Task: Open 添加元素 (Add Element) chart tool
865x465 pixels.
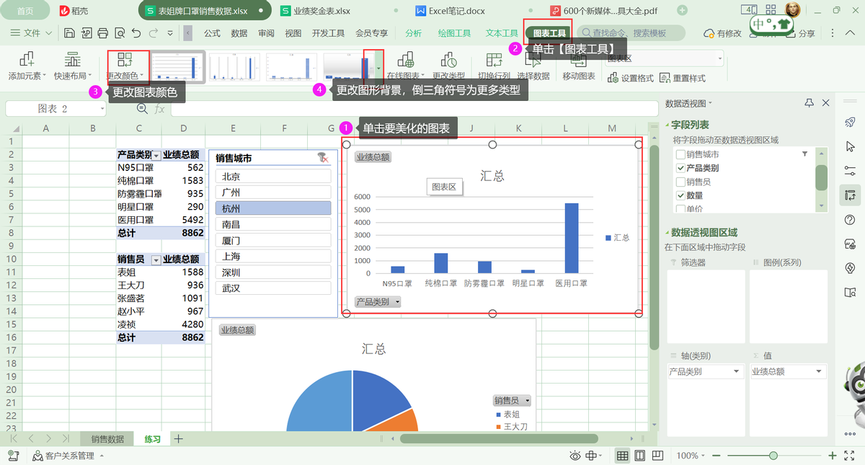Action: [27, 66]
